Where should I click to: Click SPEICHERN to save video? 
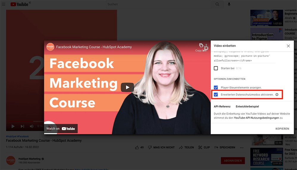(x=225, y=147)
